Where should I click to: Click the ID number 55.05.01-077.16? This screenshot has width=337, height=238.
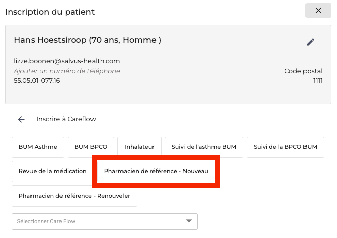click(37, 81)
